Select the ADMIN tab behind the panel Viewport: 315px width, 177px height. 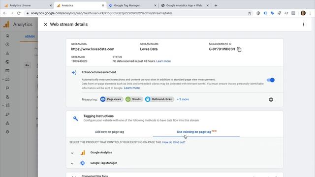click(30, 36)
